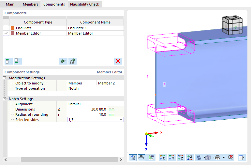Click the Radius of rounding label

click(x=32, y=114)
